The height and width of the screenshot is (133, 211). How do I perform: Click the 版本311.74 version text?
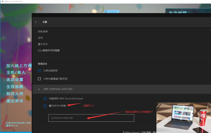coord(12,126)
